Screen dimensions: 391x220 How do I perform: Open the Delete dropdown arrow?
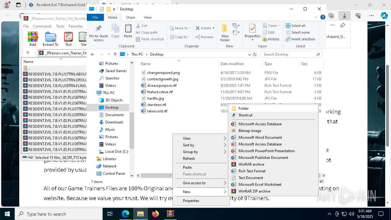click(x=213, y=28)
